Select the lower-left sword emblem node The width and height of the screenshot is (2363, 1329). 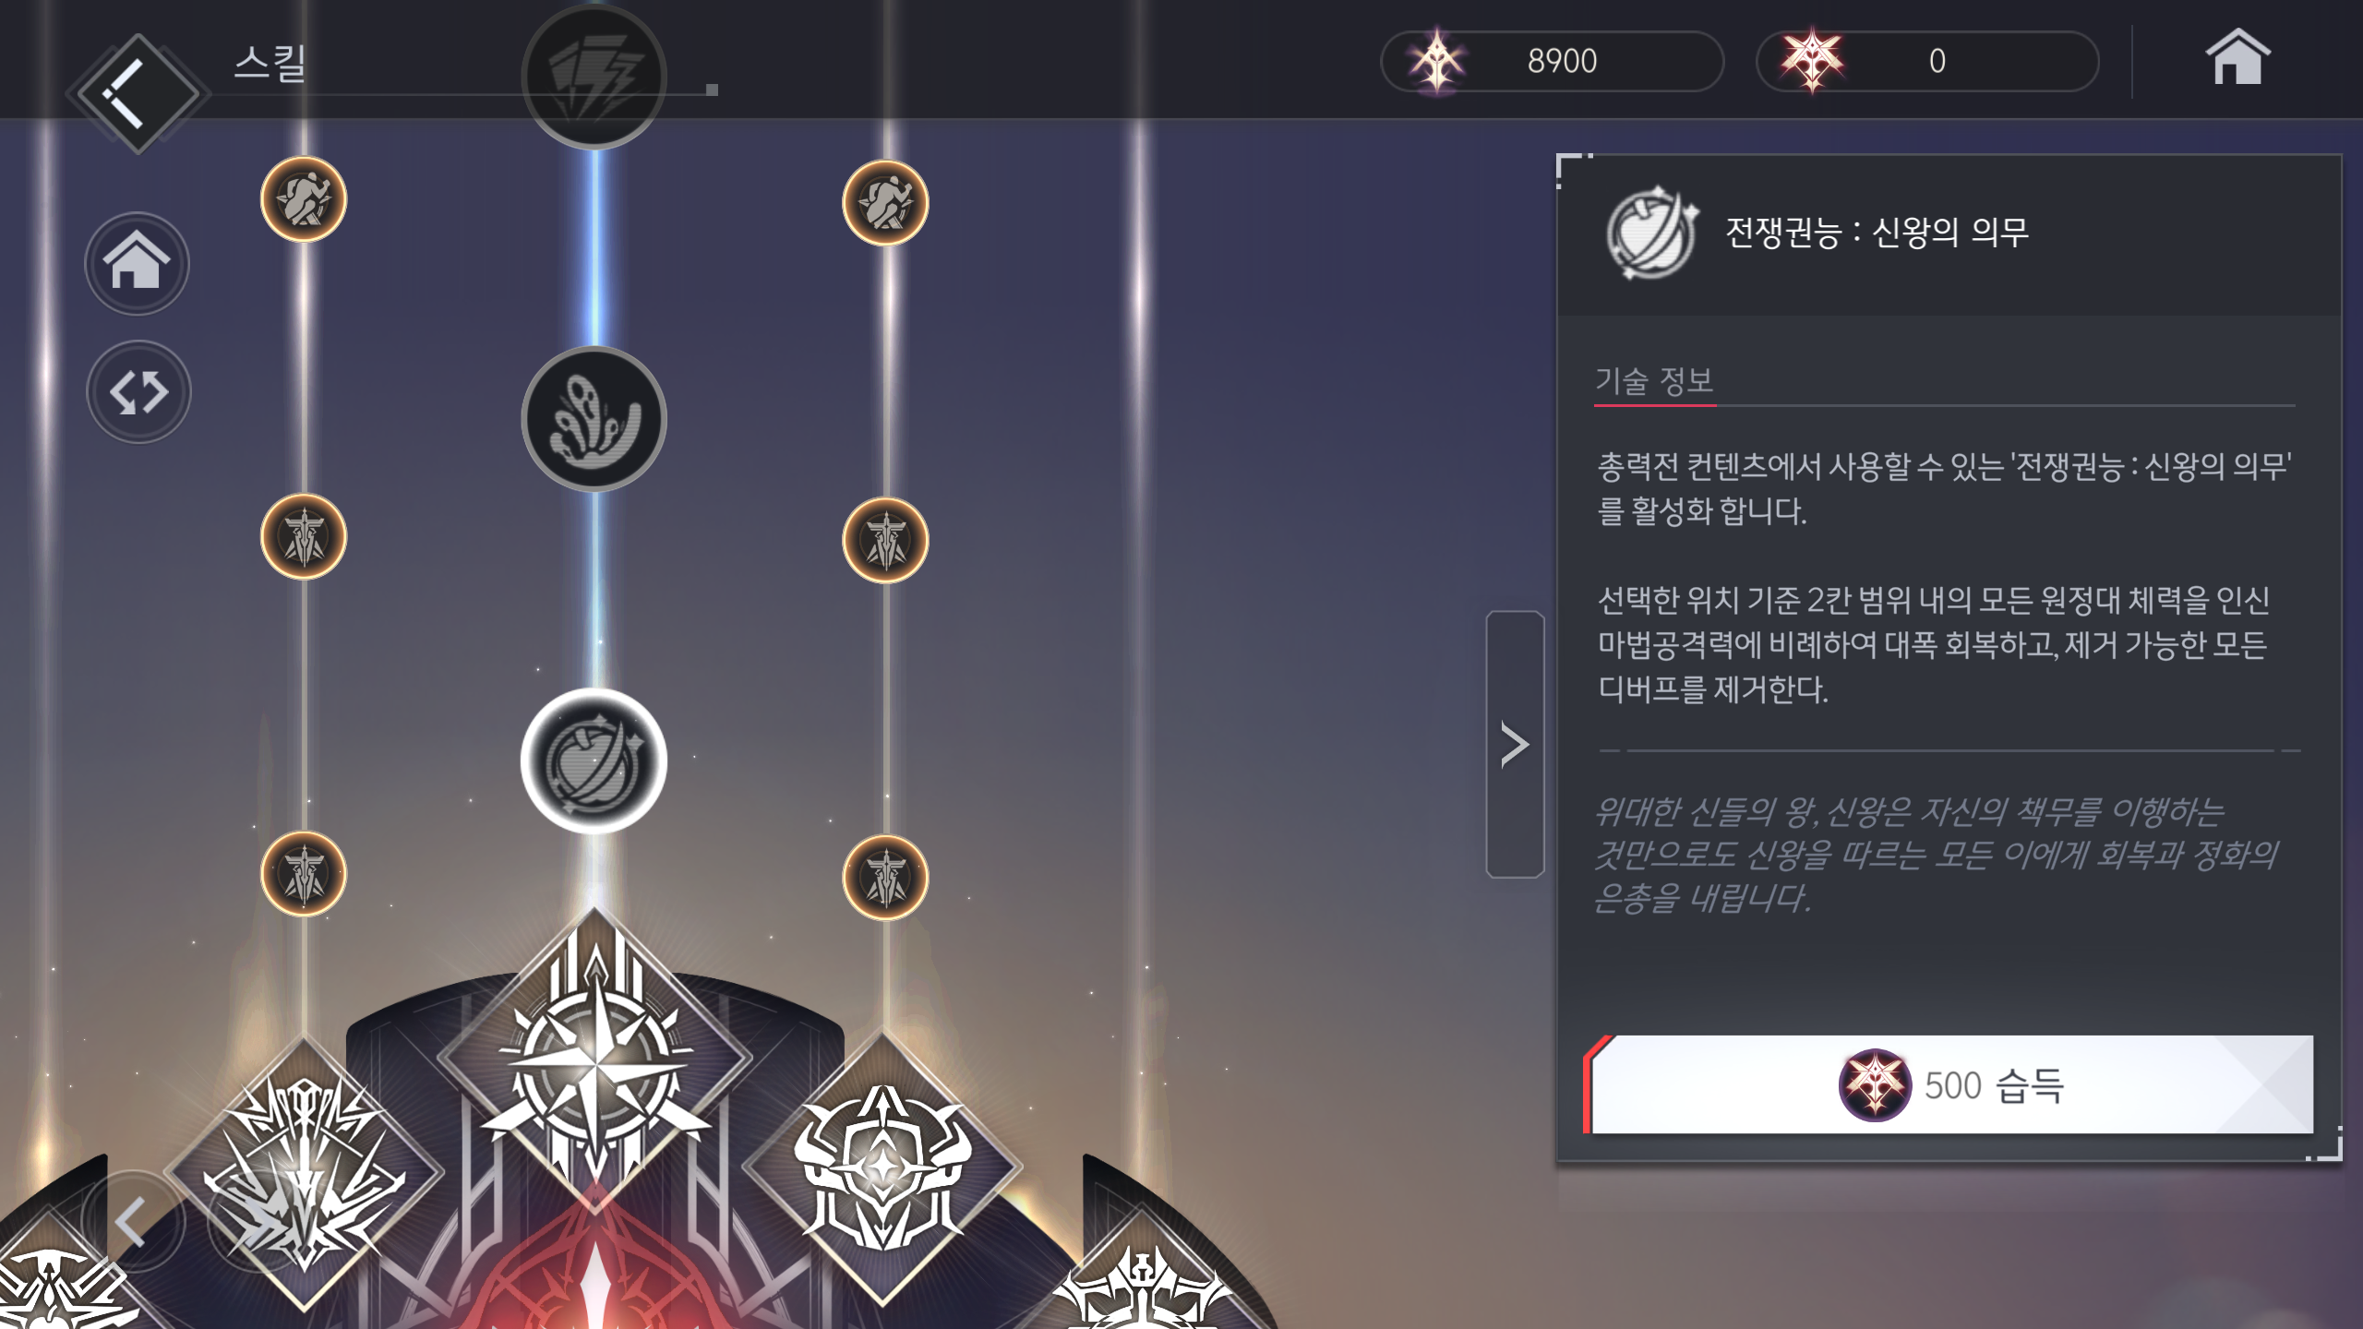(304, 874)
